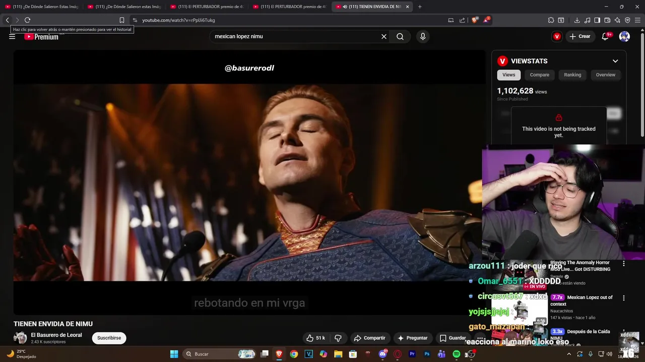
Task: Select the Ranking tab in ViewStats
Action: [572, 75]
